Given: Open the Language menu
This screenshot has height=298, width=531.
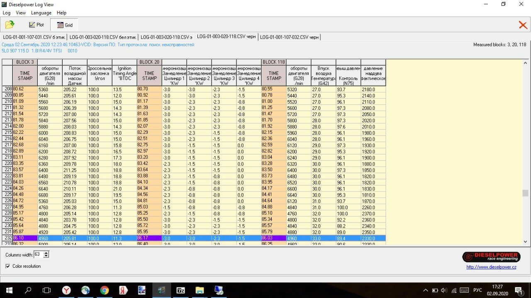Looking at the screenshot, I should click(41, 13).
